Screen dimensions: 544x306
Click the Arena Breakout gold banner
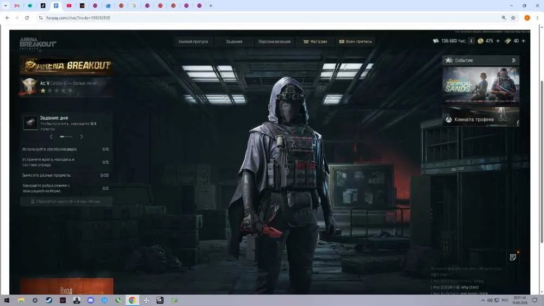tap(66, 66)
